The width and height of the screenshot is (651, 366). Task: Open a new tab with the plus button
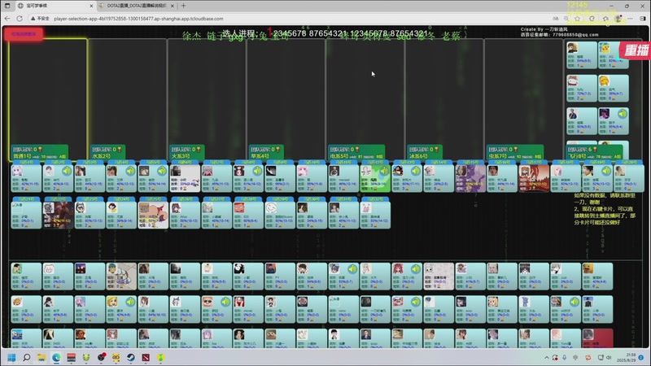(x=184, y=6)
